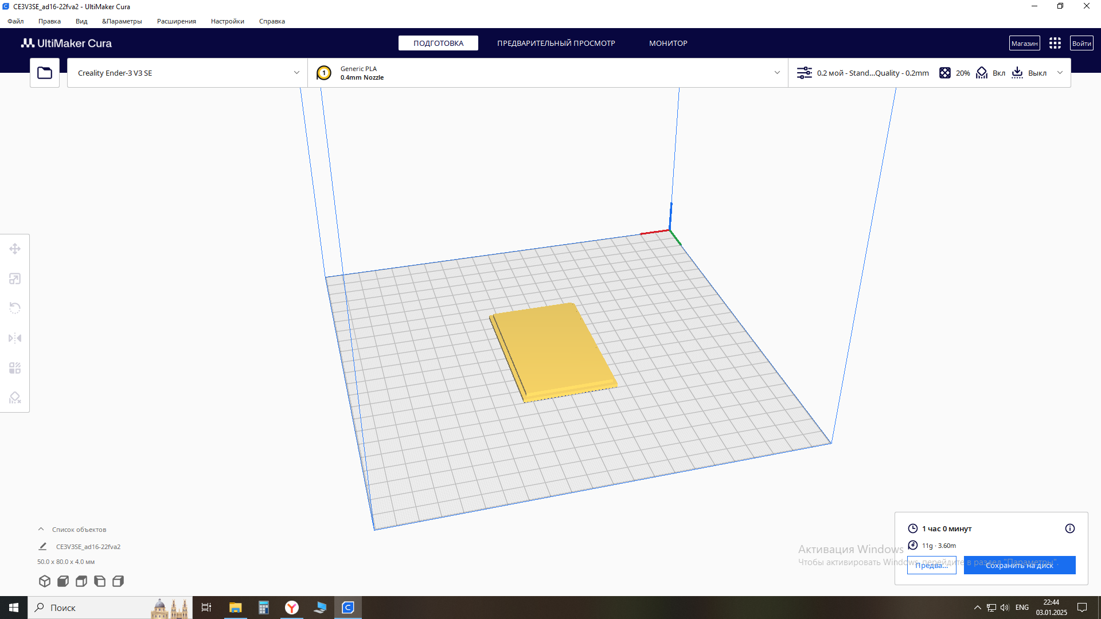Open Per Model Settings tool
The image size is (1101, 619).
pyautogui.click(x=15, y=368)
